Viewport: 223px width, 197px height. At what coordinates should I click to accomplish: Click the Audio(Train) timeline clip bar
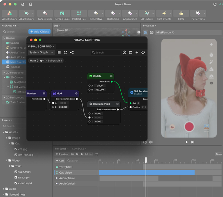click(129, 178)
